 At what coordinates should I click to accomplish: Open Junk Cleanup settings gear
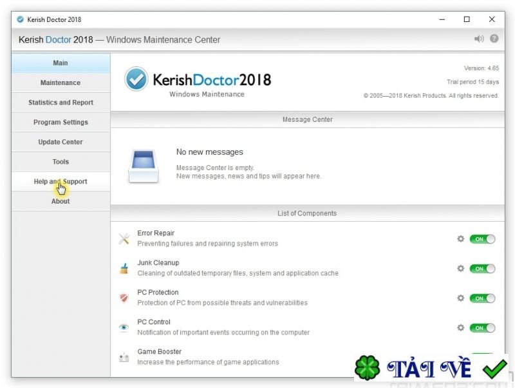(461, 268)
